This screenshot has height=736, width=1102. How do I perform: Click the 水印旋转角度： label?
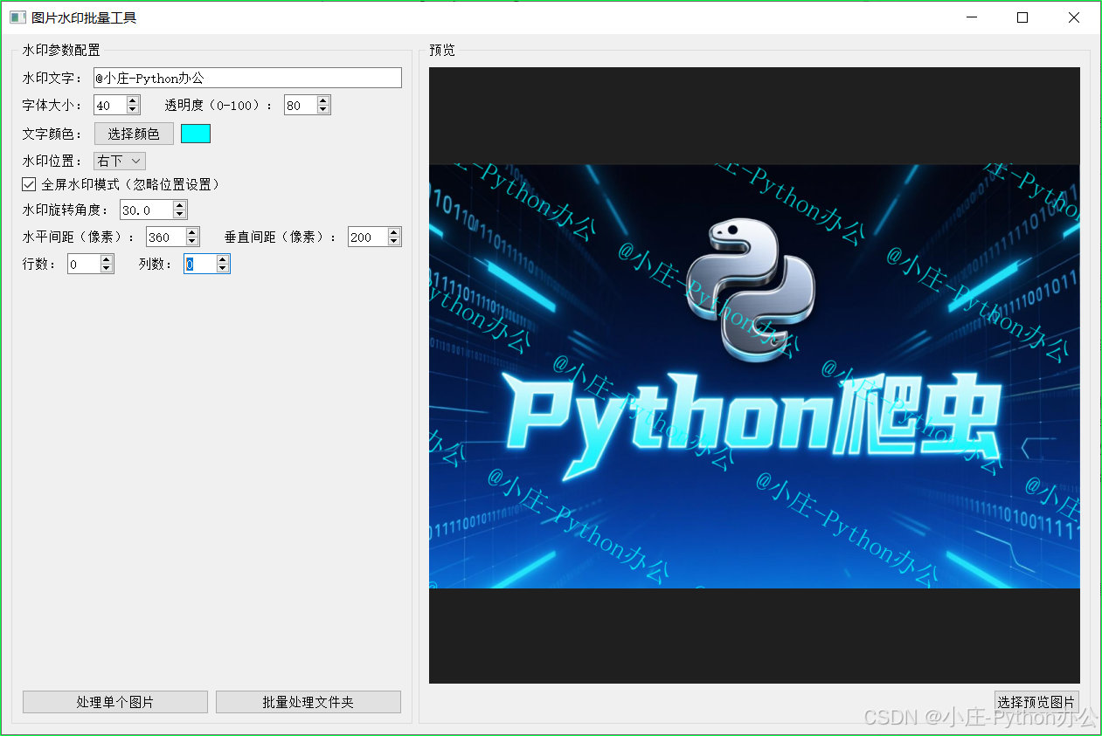pyautogui.click(x=66, y=210)
